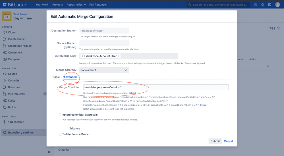Click the repository avatar icon
The width and height of the screenshot is (284, 156).
point(7,16)
